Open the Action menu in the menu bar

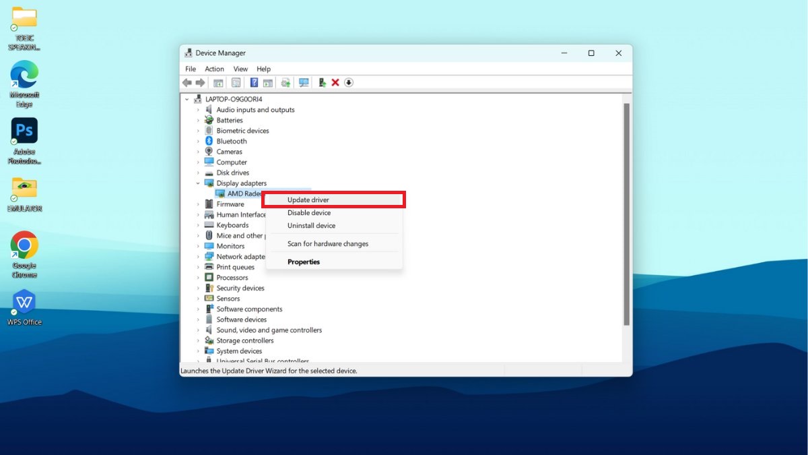214,69
